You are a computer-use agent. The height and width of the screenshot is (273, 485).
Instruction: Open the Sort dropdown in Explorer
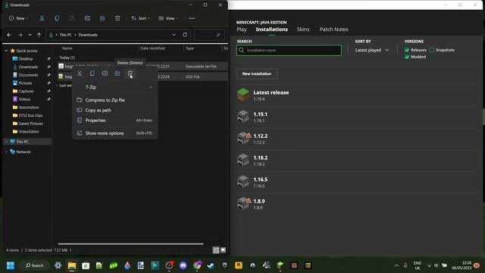pos(140,18)
